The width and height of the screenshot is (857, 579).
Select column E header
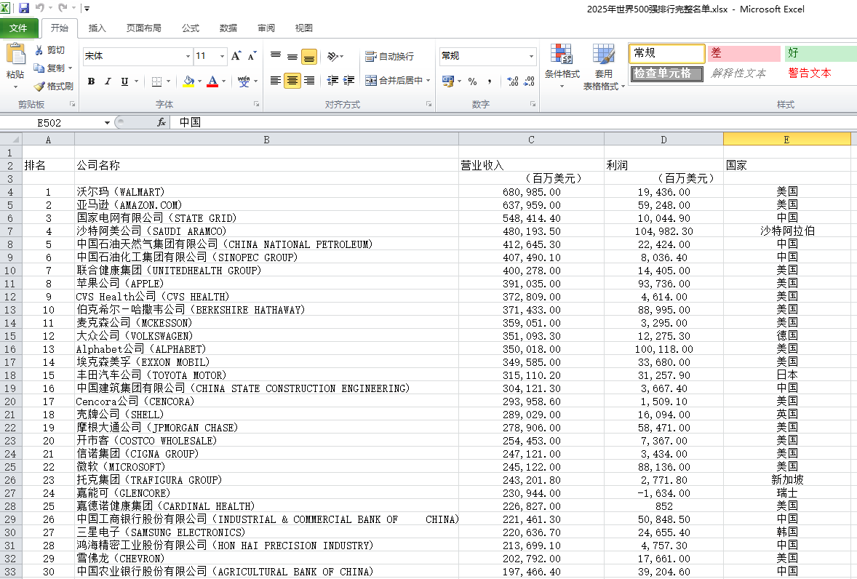tap(786, 139)
